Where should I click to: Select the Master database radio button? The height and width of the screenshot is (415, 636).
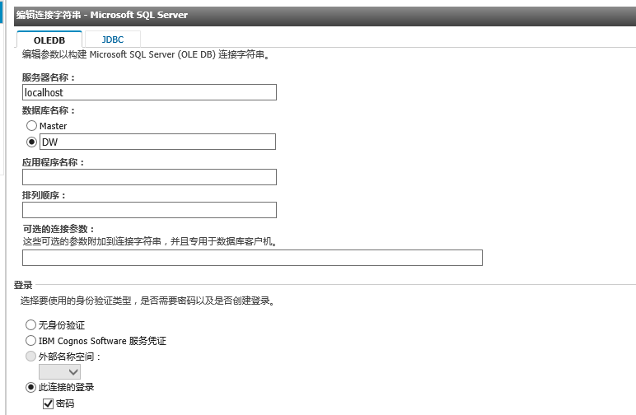pos(31,126)
